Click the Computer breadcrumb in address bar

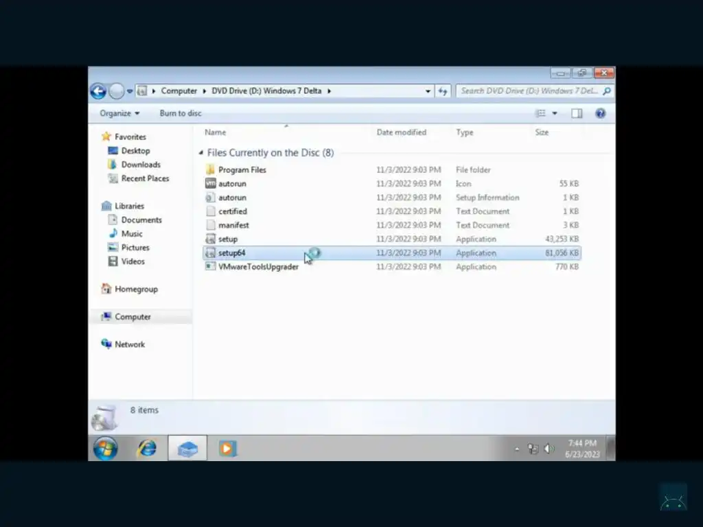(x=179, y=91)
